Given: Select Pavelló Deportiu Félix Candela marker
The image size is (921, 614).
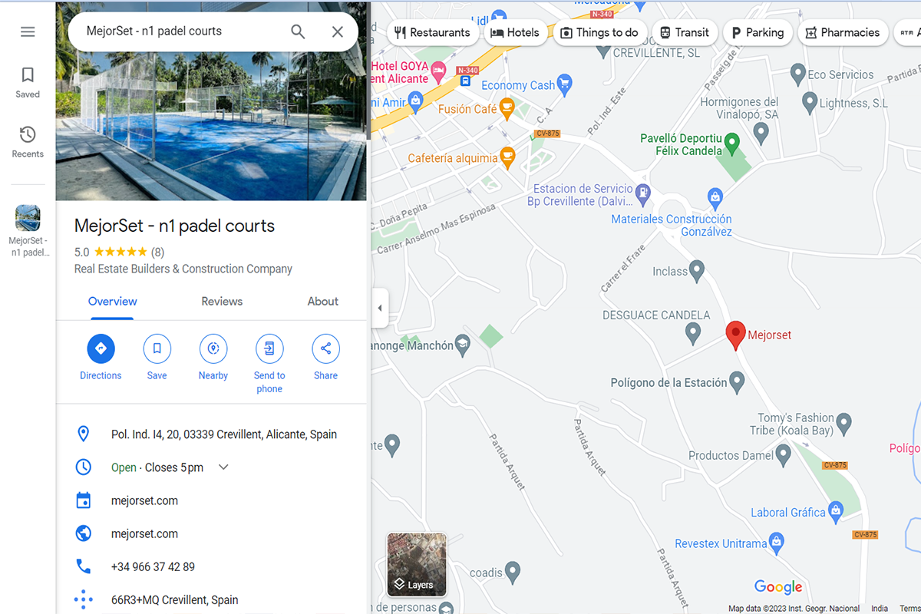Looking at the screenshot, I should pos(731,143).
